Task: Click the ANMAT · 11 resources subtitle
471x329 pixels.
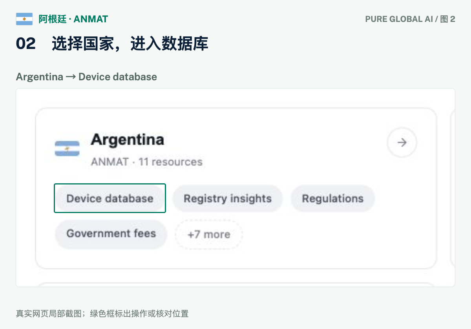Action: pyautogui.click(x=146, y=162)
